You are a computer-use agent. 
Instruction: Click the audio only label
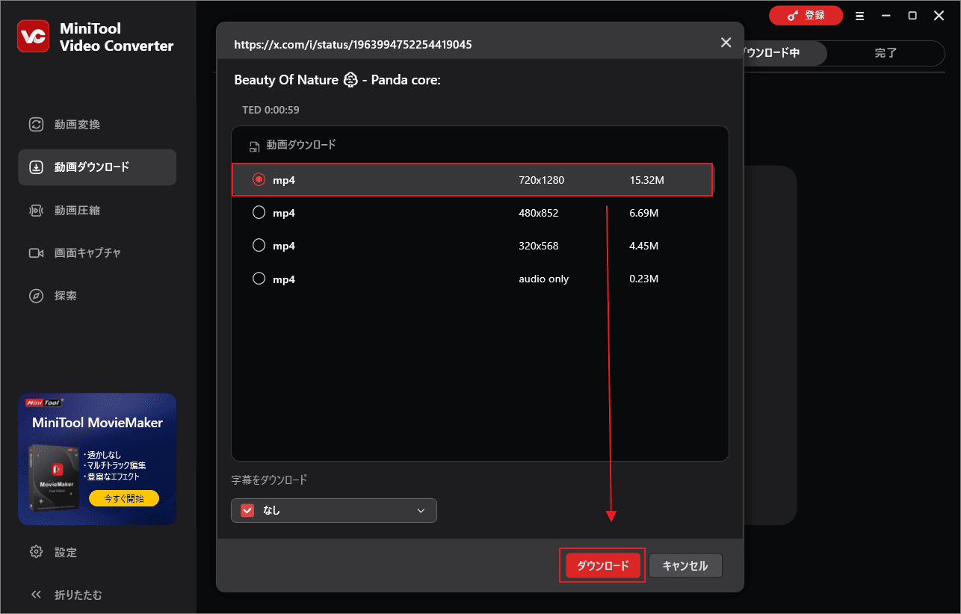pos(544,279)
